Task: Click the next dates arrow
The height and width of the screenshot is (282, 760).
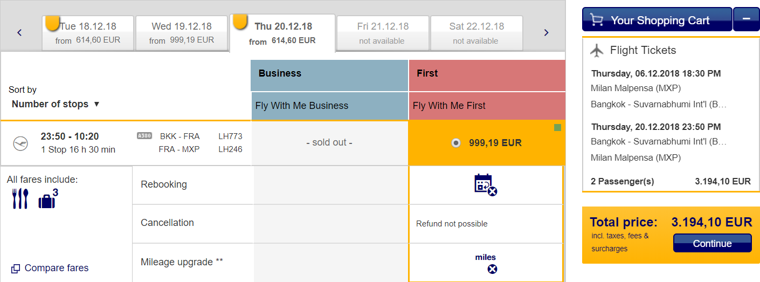Action: pos(546,32)
